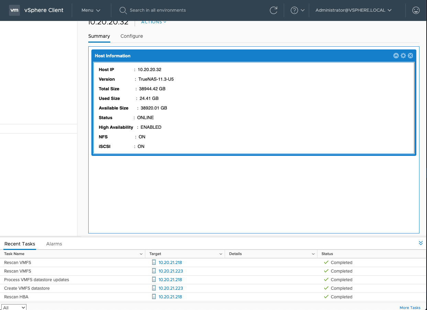Open Host Information panel settings gear

(403, 56)
